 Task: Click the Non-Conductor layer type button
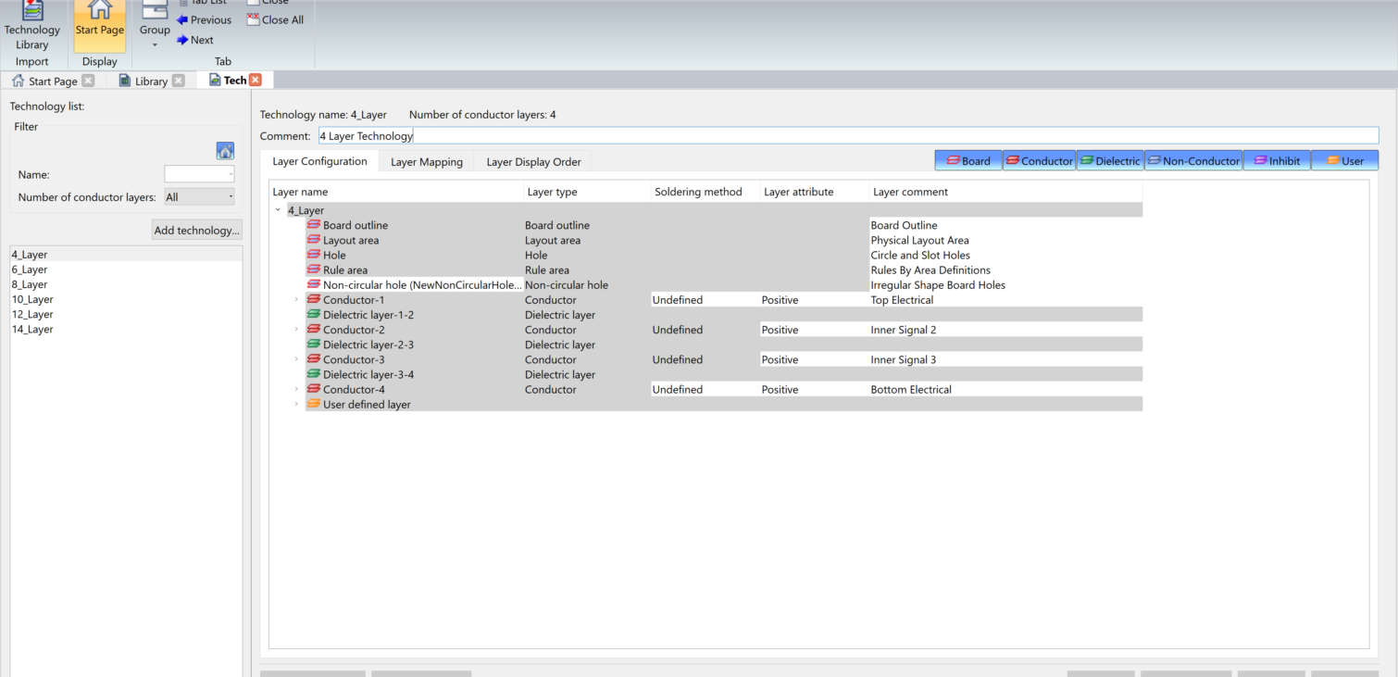coord(1193,160)
